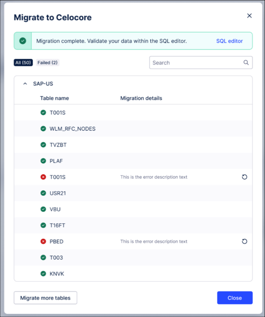Select the USR21 table name
The height and width of the screenshot is (317, 265).
tap(58, 193)
